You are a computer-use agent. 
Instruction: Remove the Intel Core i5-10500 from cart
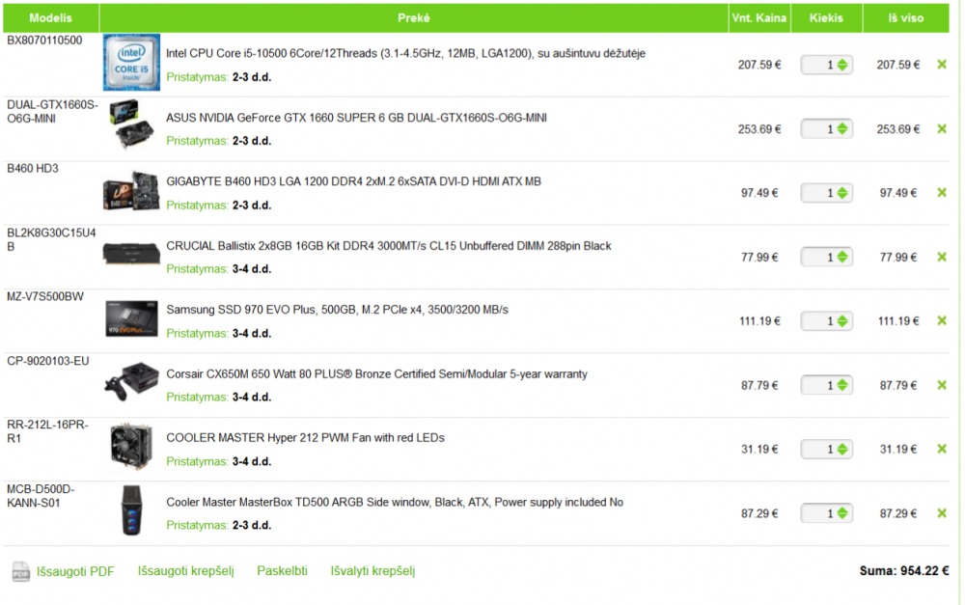942,65
